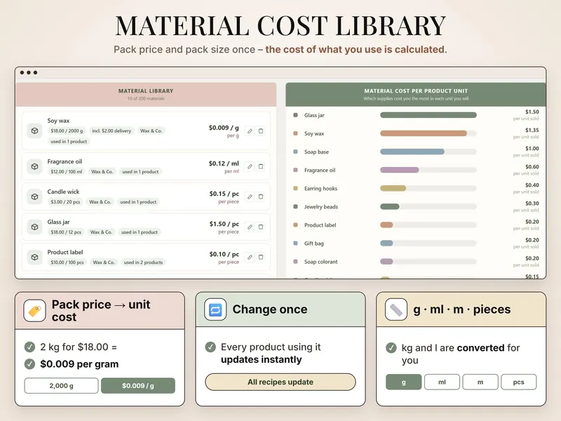Click the Product label box icon
The width and height of the screenshot is (561, 421).
[x=34, y=257]
